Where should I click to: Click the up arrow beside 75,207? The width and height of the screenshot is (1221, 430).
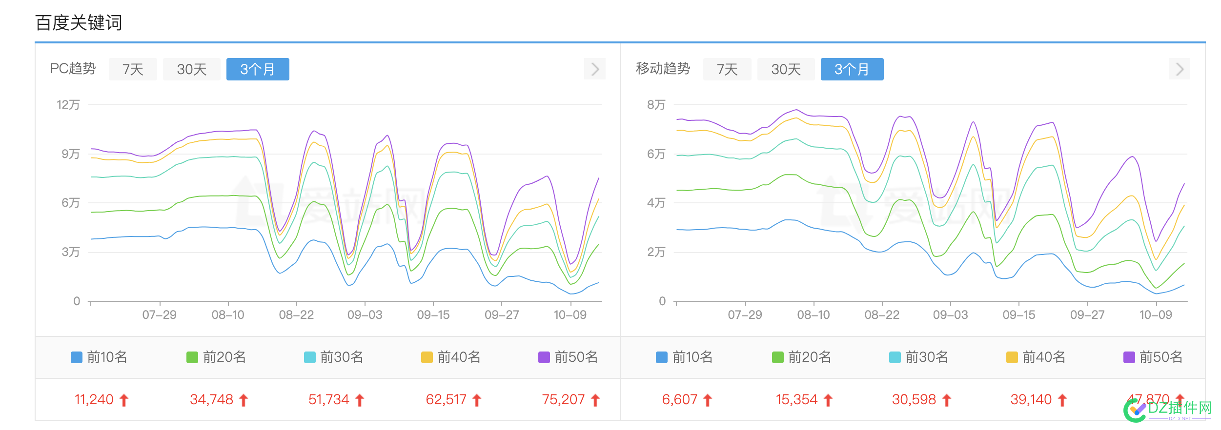pos(595,400)
